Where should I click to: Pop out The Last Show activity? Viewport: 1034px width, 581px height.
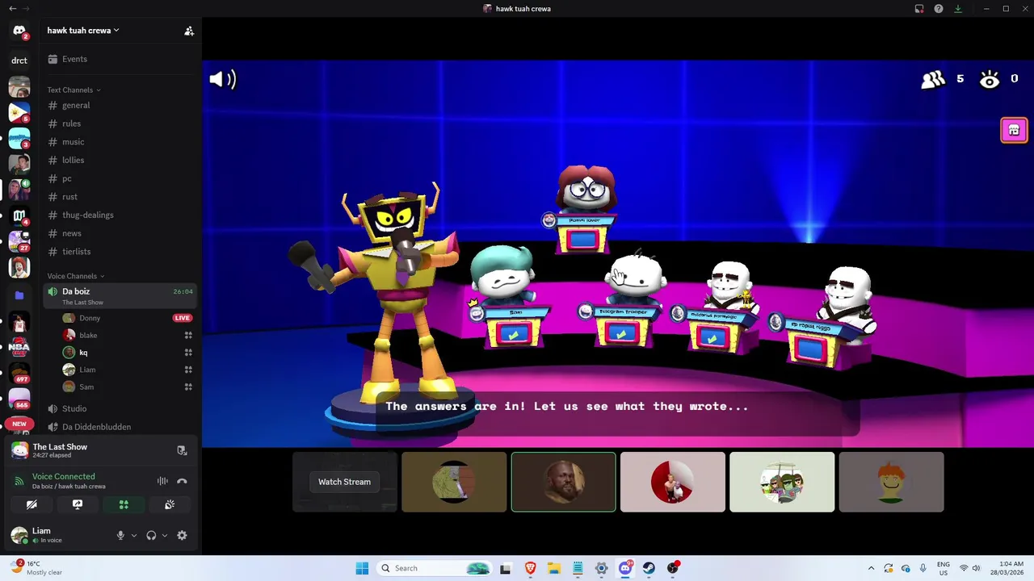(182, 450)
